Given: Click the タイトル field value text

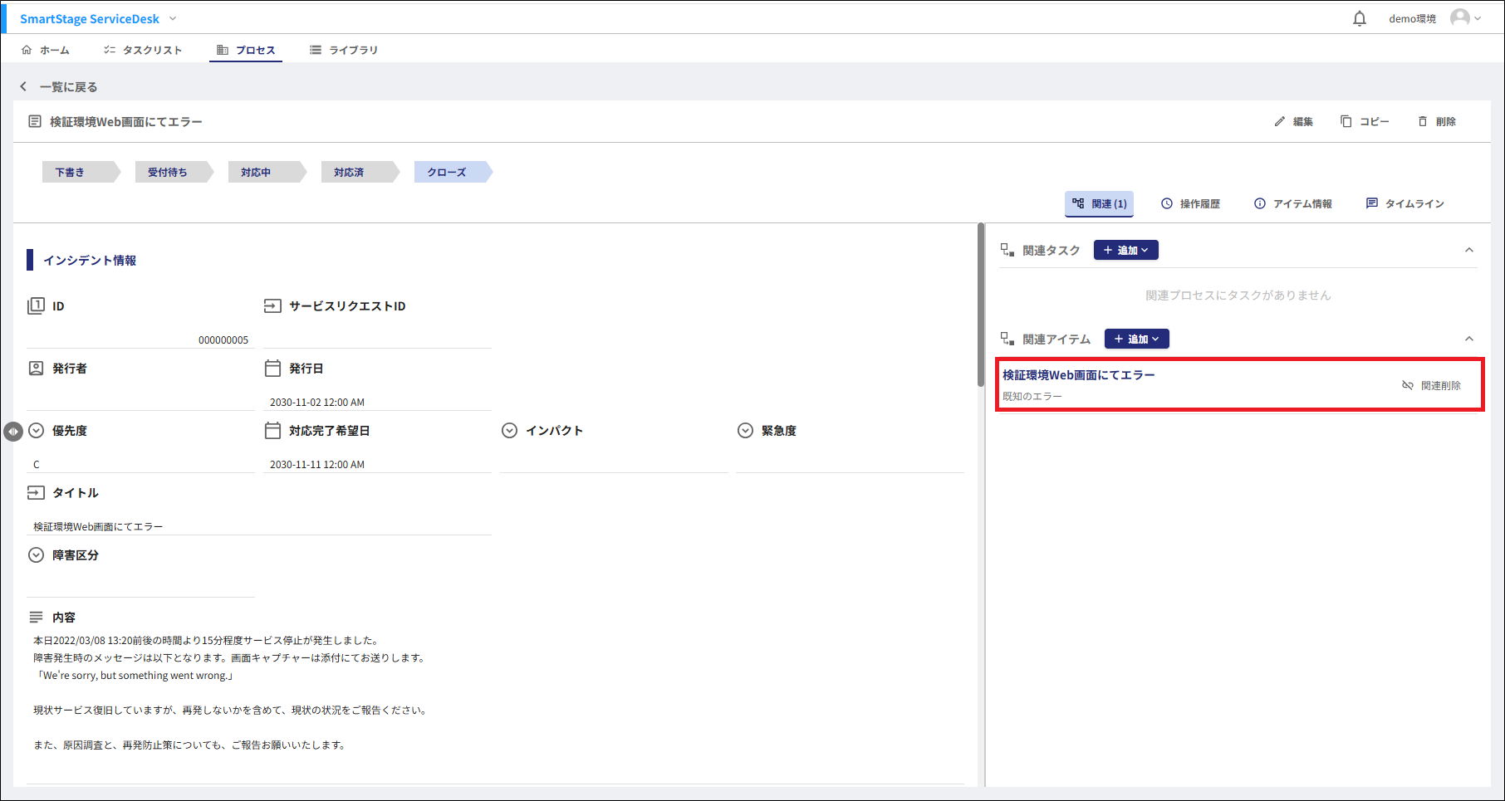Looking at the screenshot, I should click(98, 527).
